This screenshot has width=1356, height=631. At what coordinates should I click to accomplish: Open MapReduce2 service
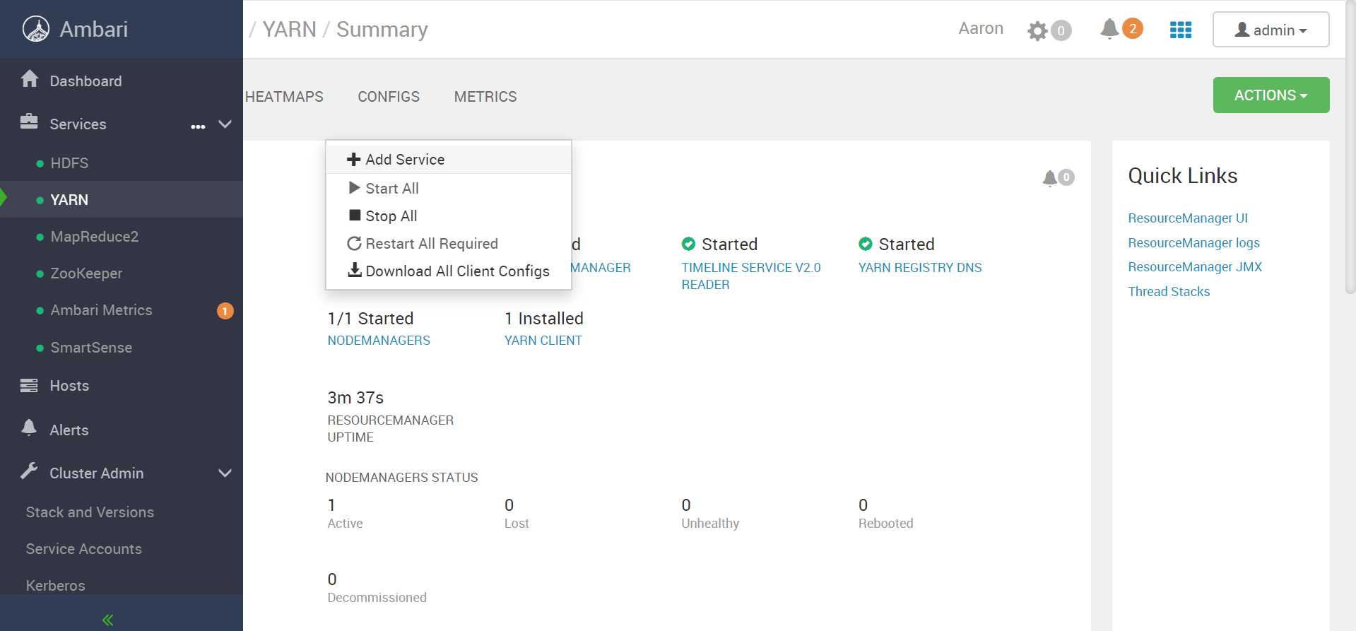click(x=95, y=237)
